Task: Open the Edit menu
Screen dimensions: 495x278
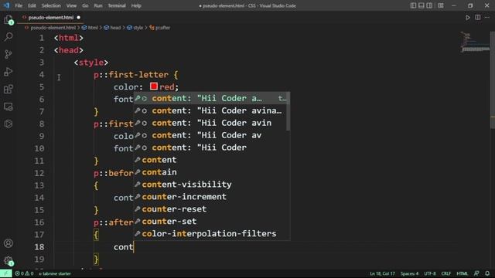Action: [x=32, y=5]
